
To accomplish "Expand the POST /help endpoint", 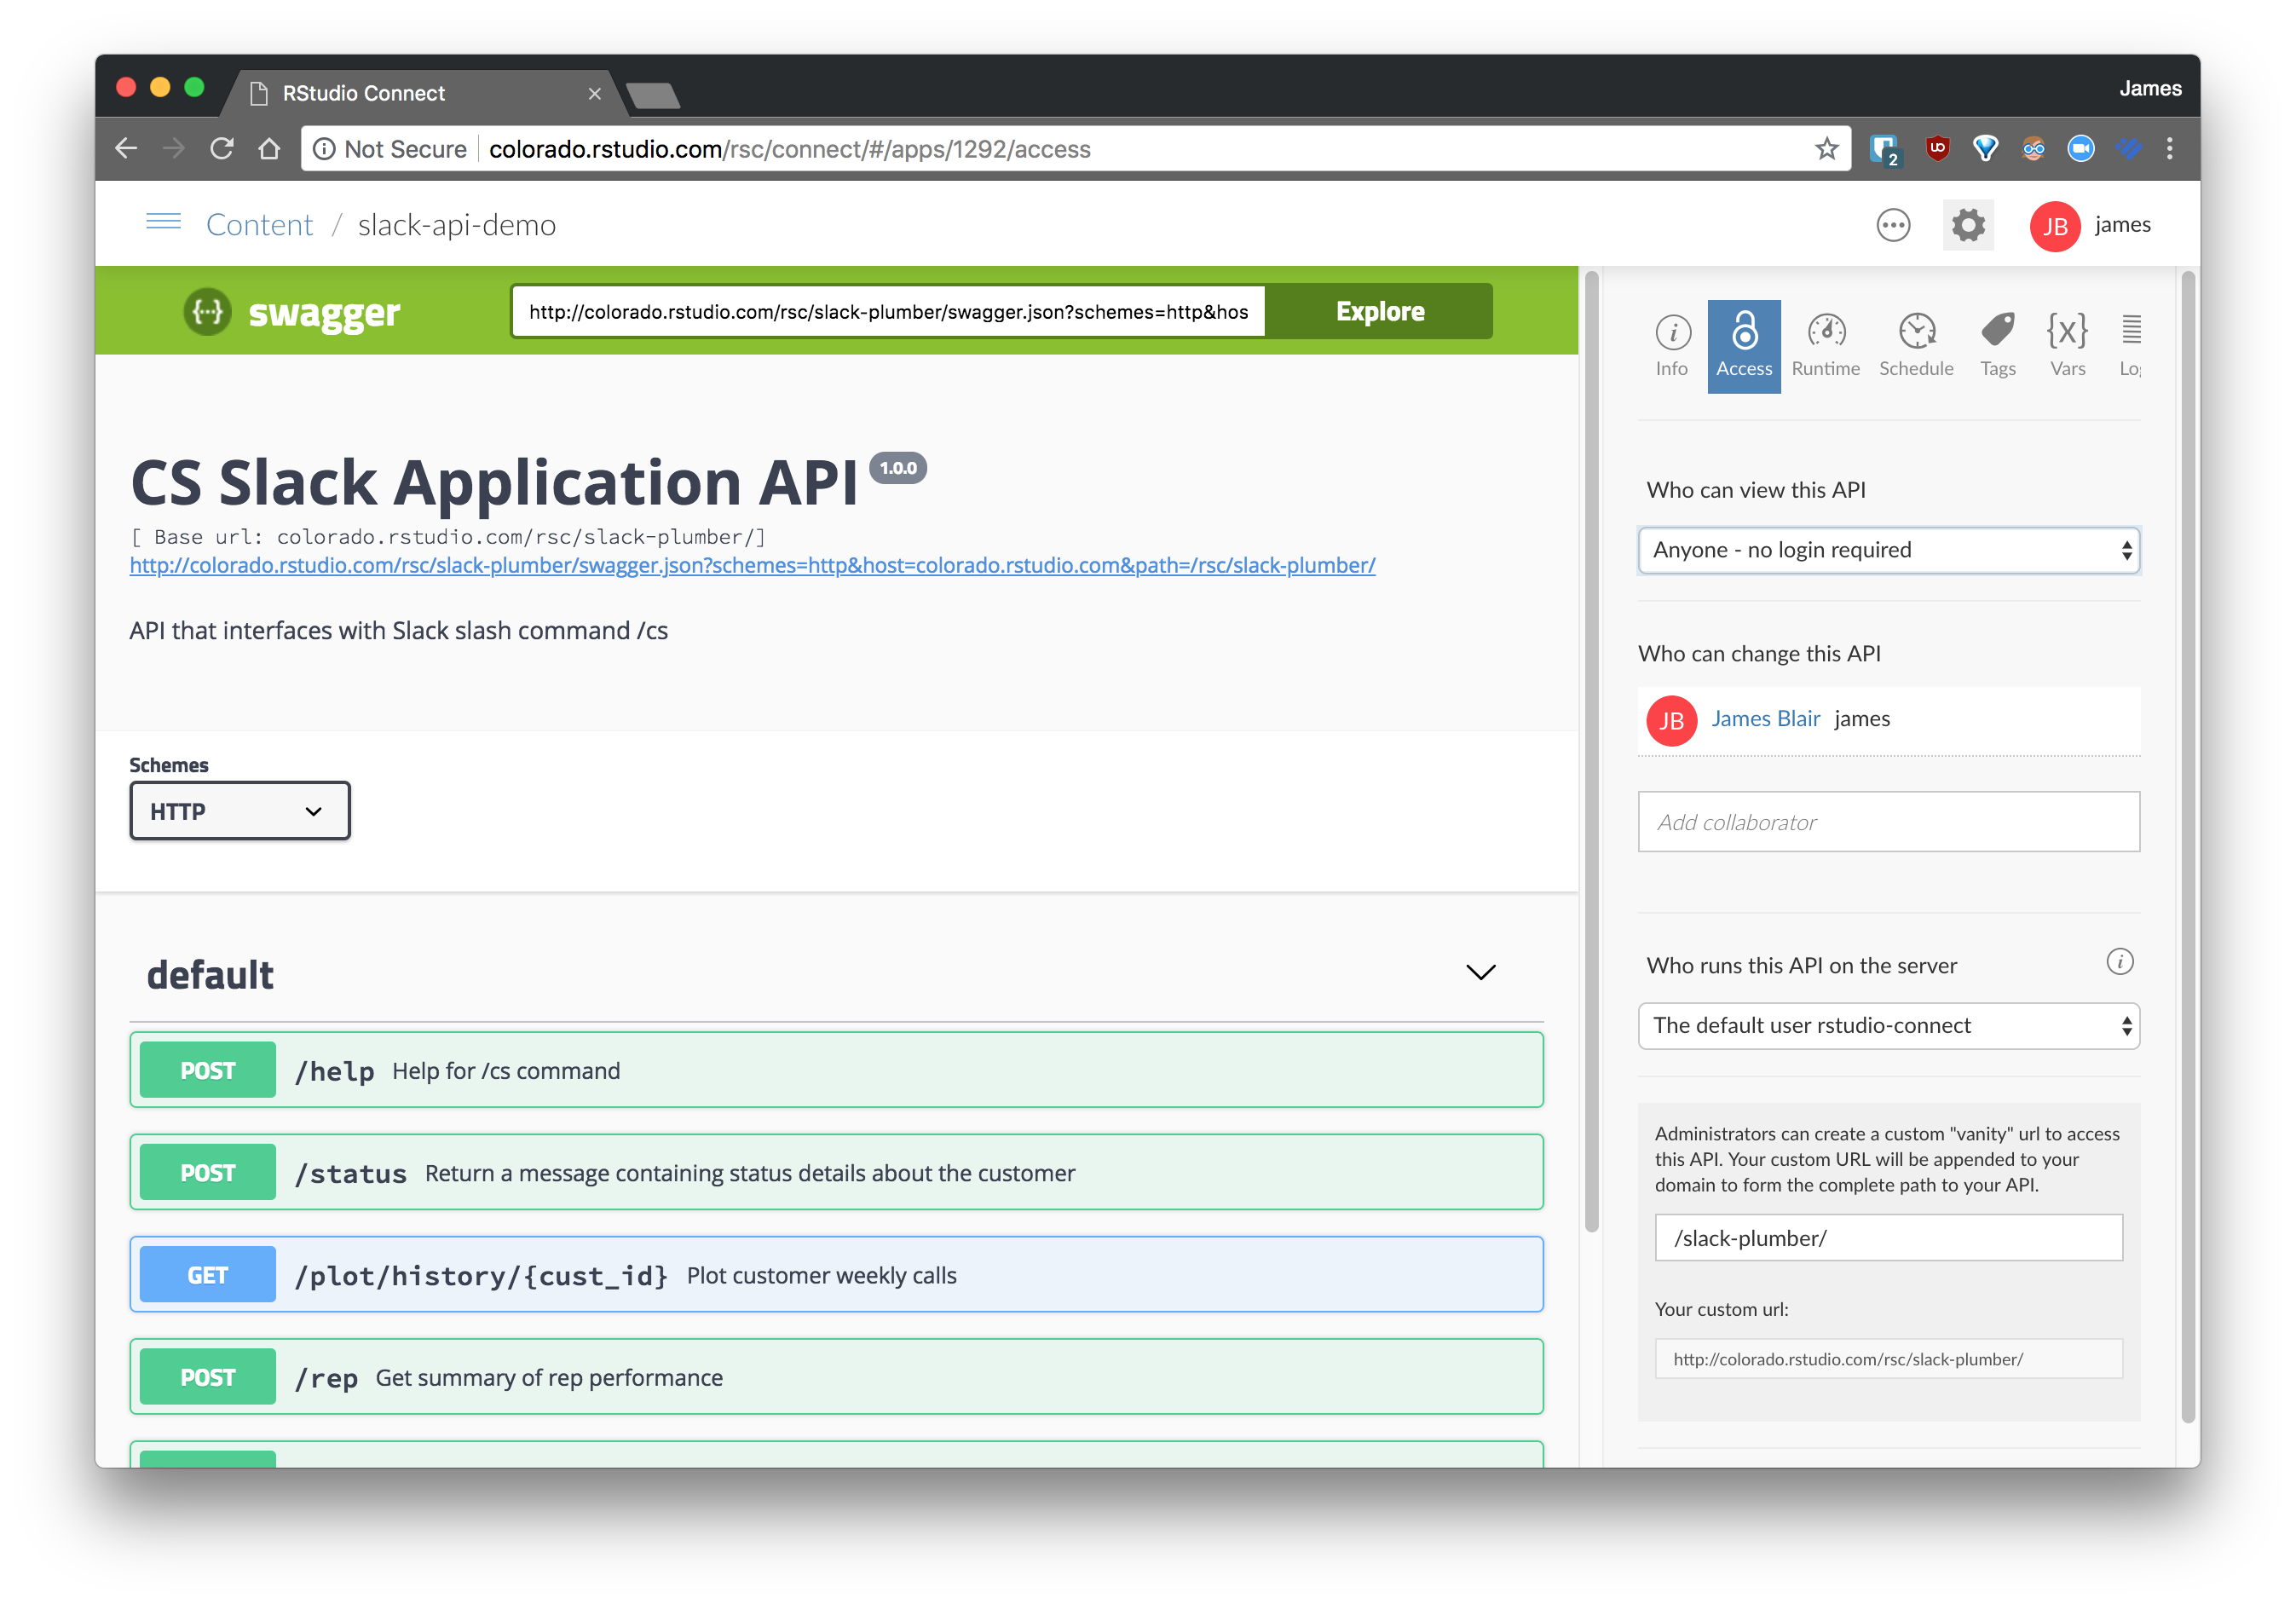I will pyautogui.click(x=836, y=1070).
